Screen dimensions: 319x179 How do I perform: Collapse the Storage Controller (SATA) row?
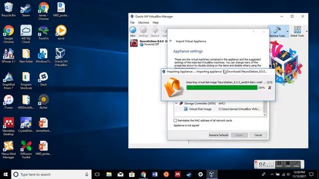(176, 103)
